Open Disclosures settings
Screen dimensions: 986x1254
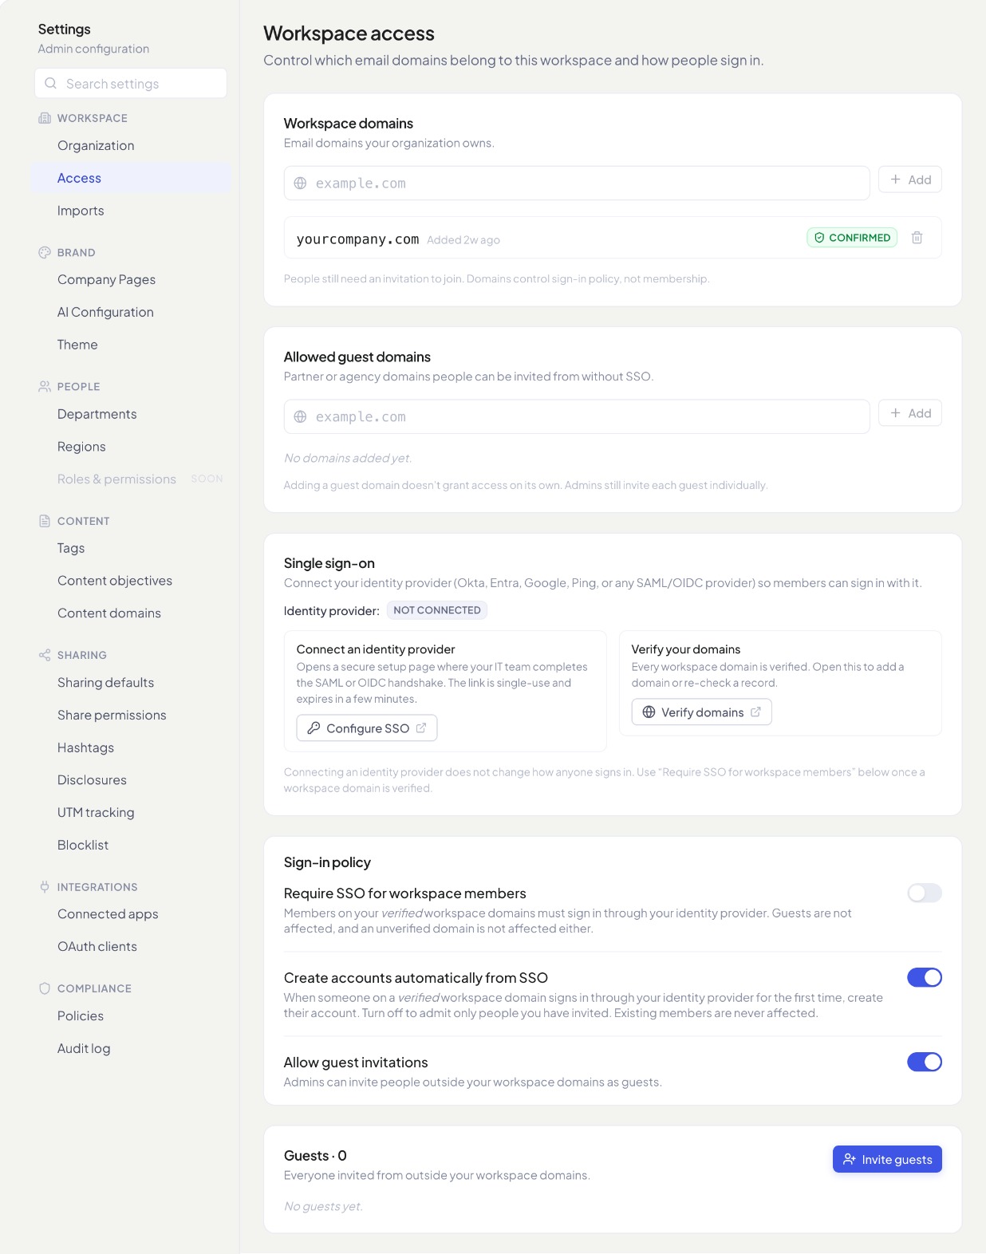coord(131,780)
